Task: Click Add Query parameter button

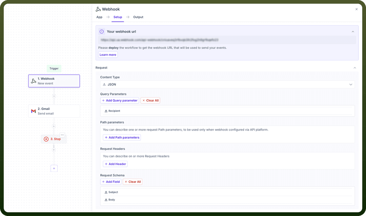Action: click(120, 100)
